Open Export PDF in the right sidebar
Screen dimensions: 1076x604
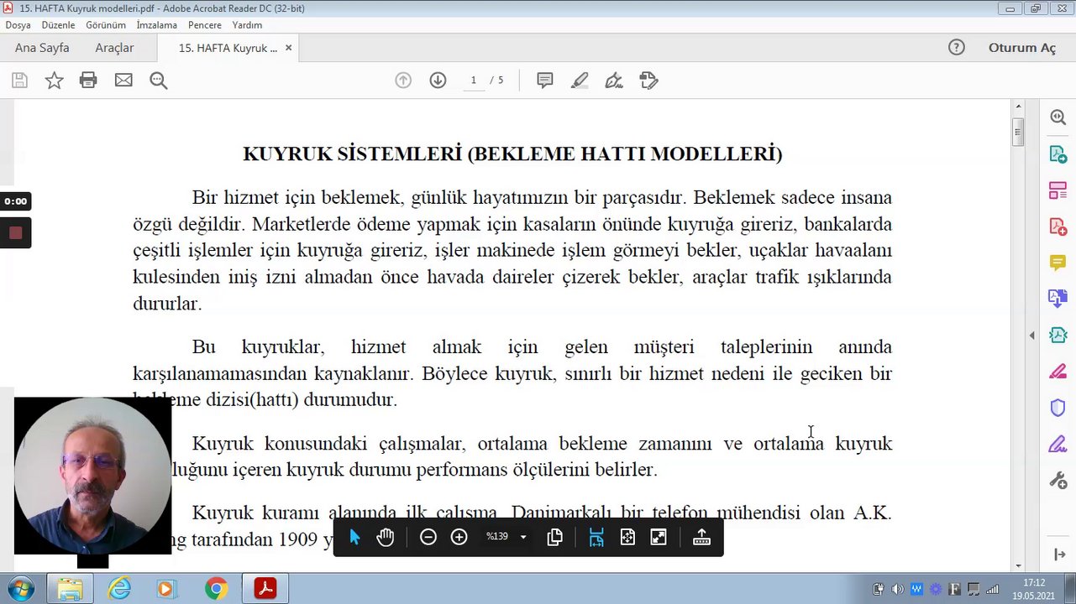coord(1058,154)
